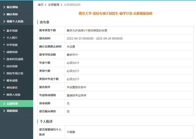
Task: Open 高校专项计划 submenu item
Action: click(x=15, y=73)
